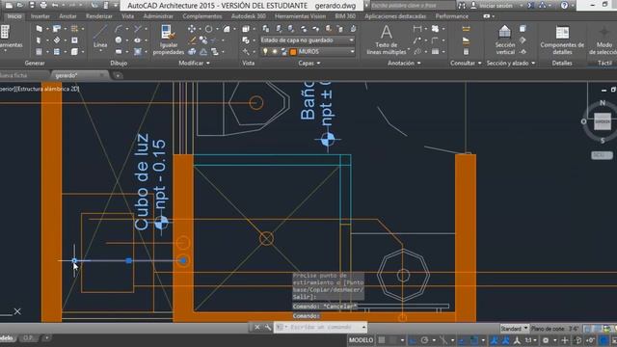The image size is (617, 347).
Task: Click the Plano de corte status entry
Action: coord(555,328)
